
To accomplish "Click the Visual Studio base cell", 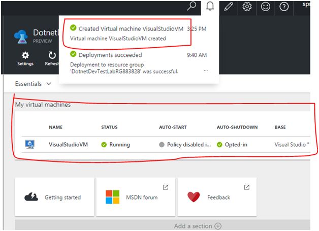I will click(x=292, y=145).
